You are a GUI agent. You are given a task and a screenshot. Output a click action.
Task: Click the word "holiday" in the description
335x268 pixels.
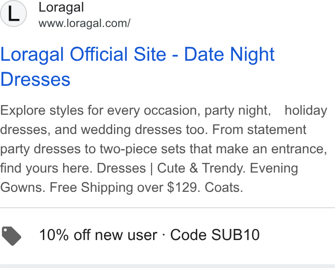coord(306,110)
